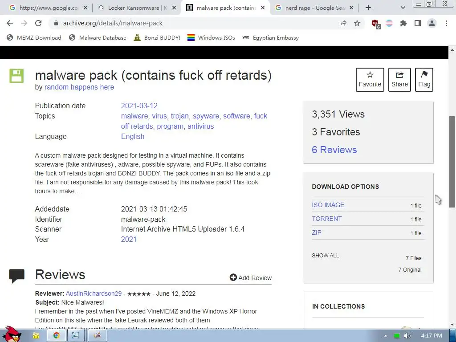456x342 pixels.
Task: Open a new browser tab with plus
Action: tap(368, 8)
